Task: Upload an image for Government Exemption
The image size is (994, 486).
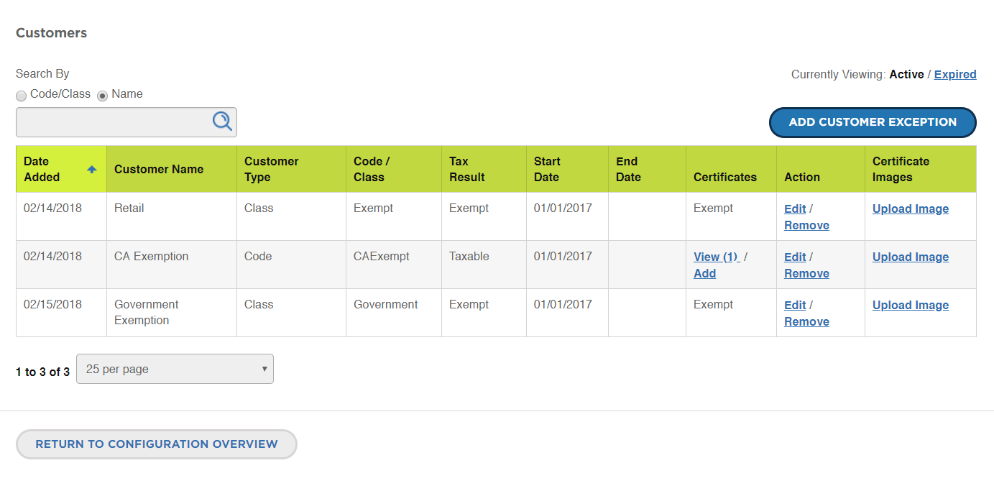Action: click(x=911, y=305)
